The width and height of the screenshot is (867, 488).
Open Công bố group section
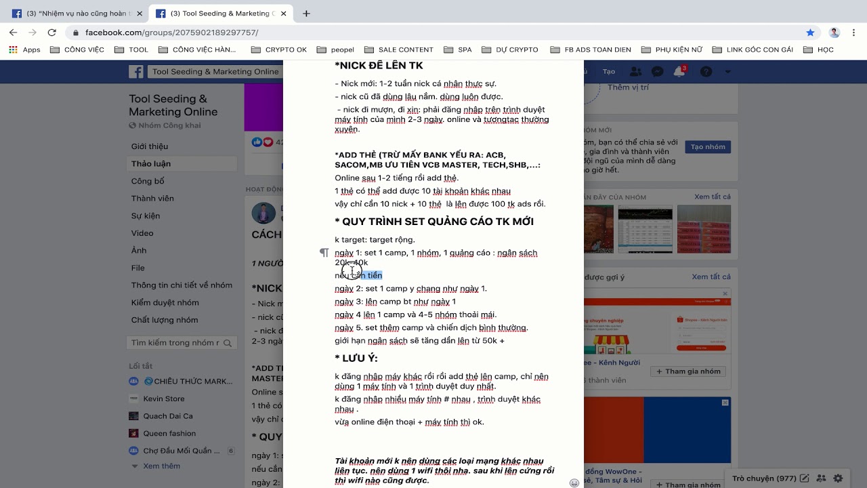[x=148, y=182]
